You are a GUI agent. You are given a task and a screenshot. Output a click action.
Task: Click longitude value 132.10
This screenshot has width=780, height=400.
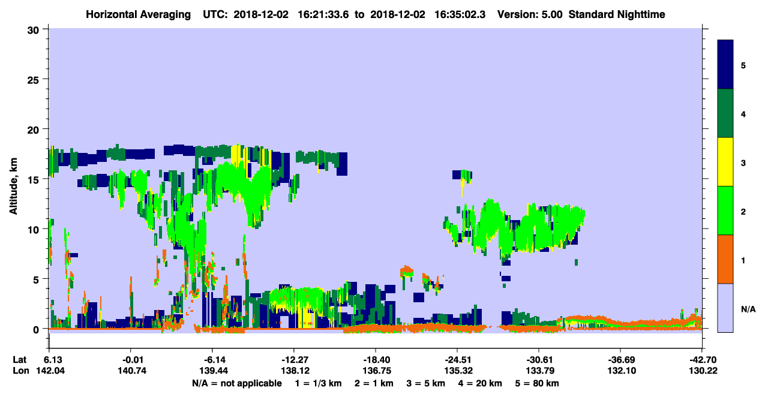tap(620, 371)
